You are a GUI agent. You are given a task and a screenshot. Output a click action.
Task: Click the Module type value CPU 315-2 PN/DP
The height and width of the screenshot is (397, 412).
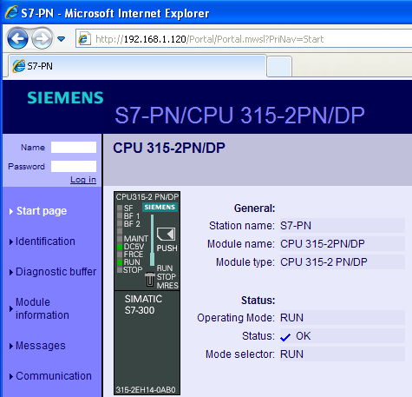coord(324,262)
